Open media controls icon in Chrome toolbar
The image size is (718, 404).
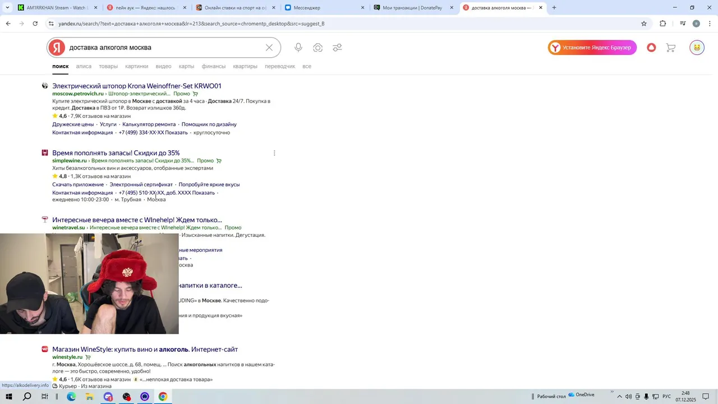click(x=683, y=24)
